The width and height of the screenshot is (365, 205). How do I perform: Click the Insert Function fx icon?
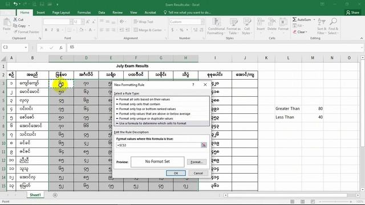coord(61,48)
